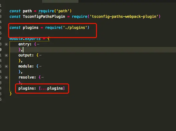Place cursor in the spread plugins array
176x131 pixels.
[x=52, y=88]
